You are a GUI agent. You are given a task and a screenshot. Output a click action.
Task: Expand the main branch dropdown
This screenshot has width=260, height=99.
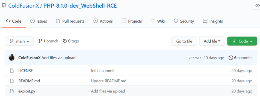click(19, 41)
